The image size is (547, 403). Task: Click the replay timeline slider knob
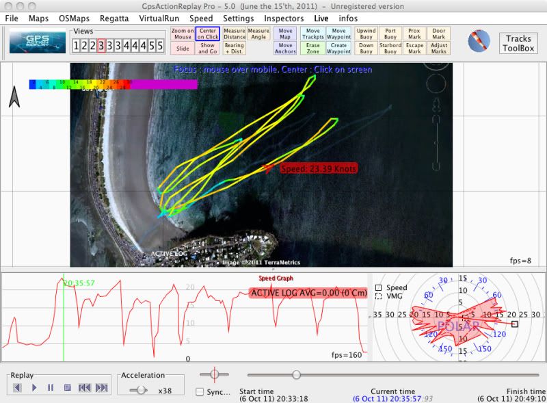(296, 375)
